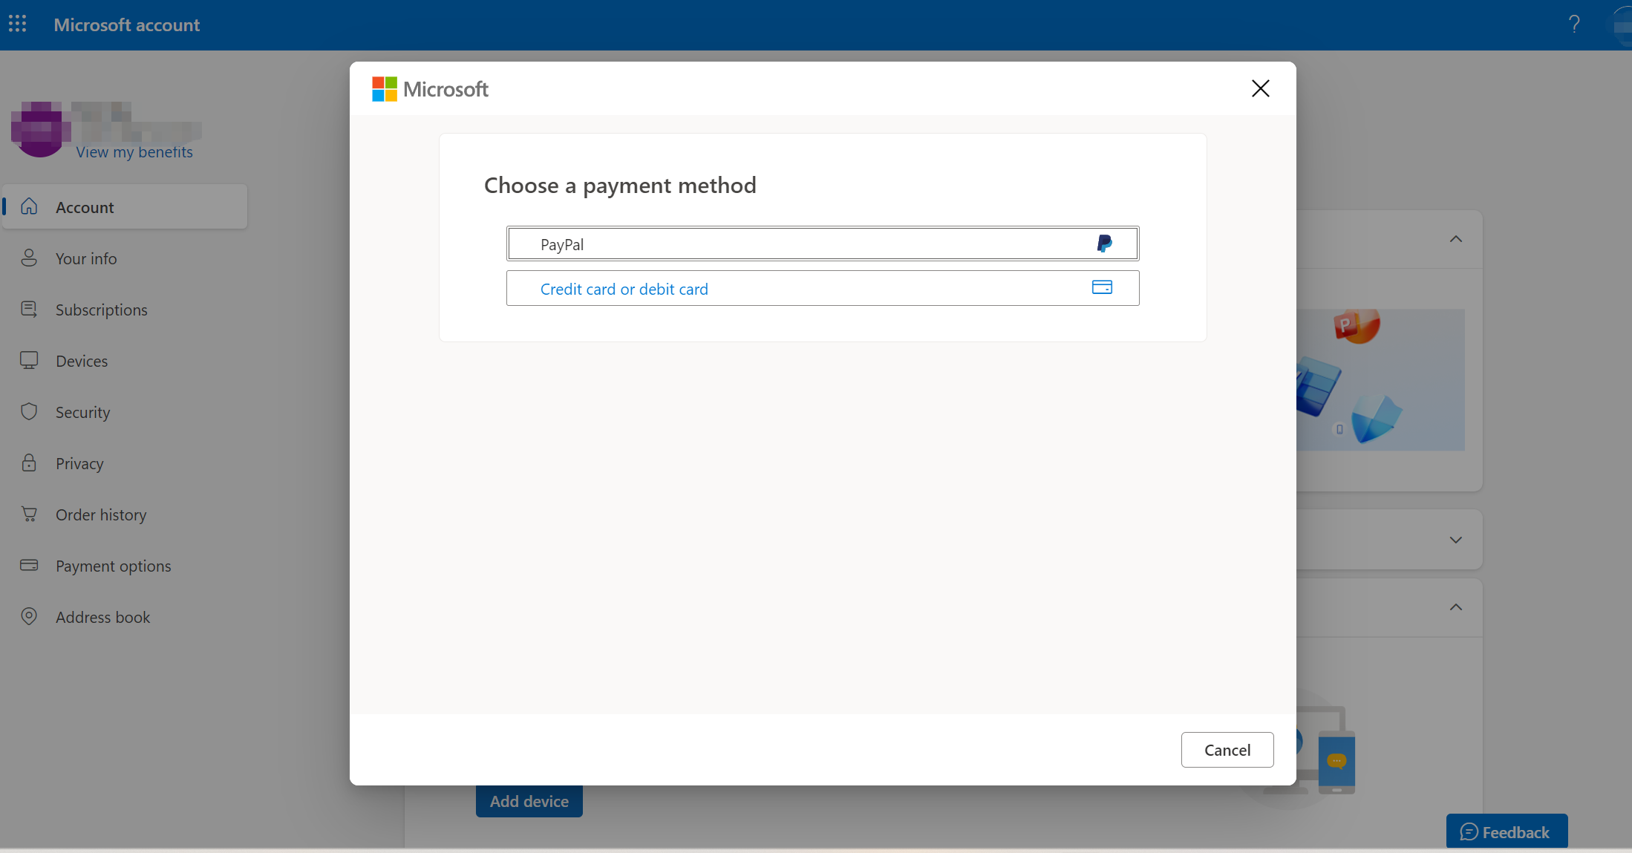1632x853 pixels.
Task: Collapse the top card with chevron up
Action: pyautogui.click(x=1455, y=239)
